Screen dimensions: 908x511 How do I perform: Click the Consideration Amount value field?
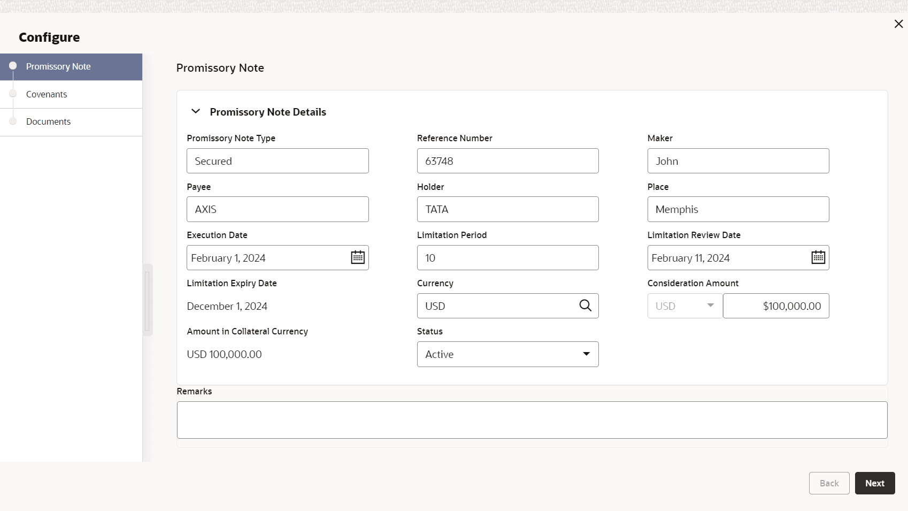[x=775, y=306]
